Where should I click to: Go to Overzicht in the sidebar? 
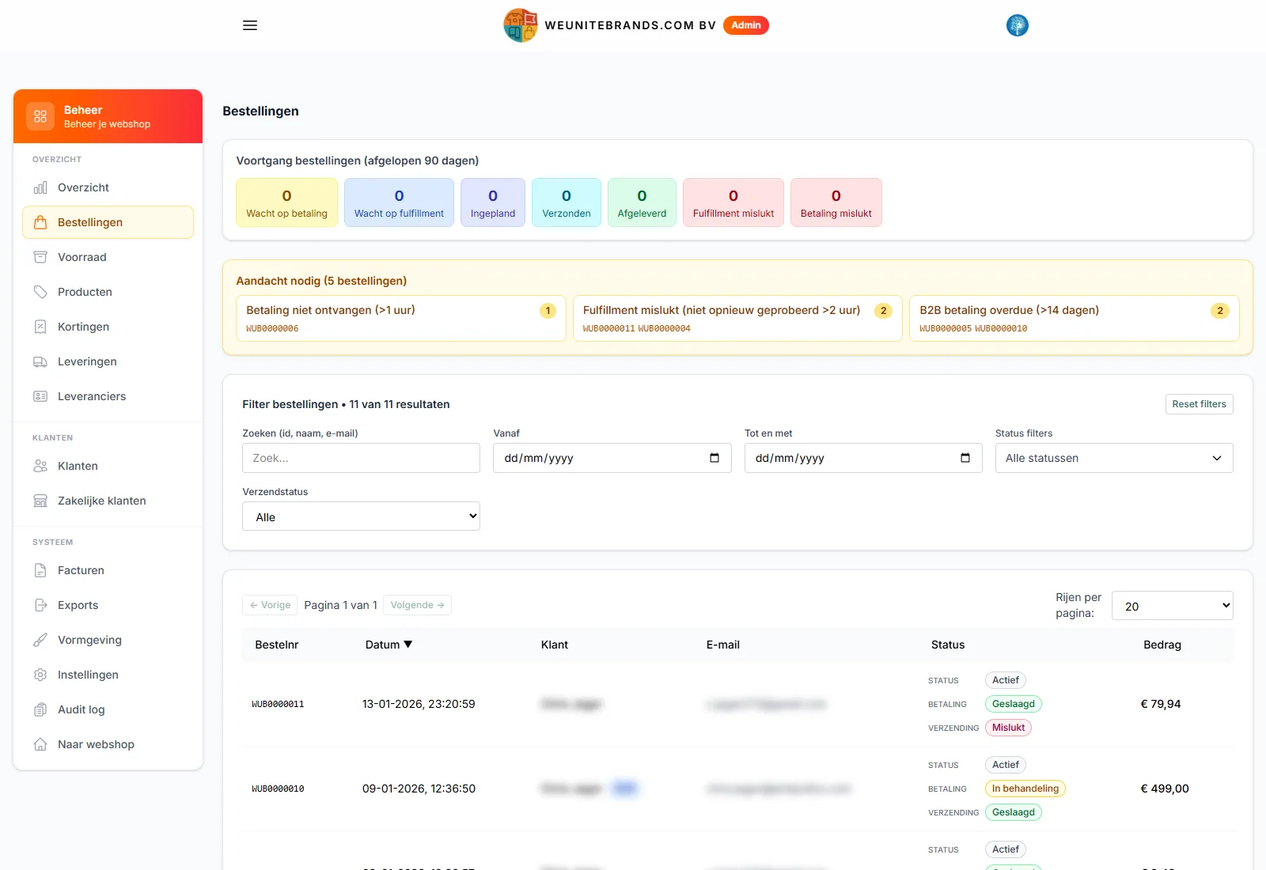[108, 187]
